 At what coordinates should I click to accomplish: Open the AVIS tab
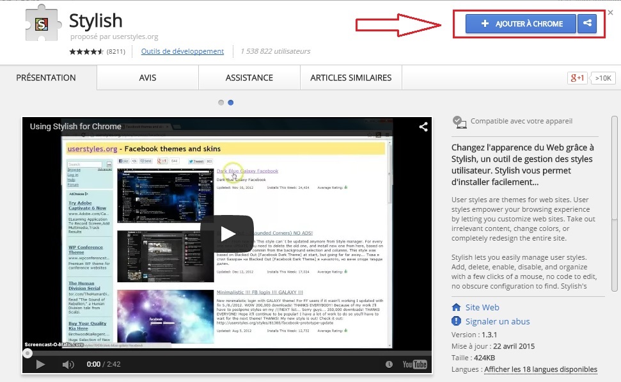pos(148,77)
